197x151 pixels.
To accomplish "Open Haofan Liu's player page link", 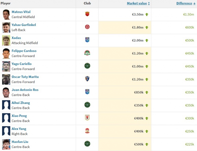I will click(x=20, y=142).
